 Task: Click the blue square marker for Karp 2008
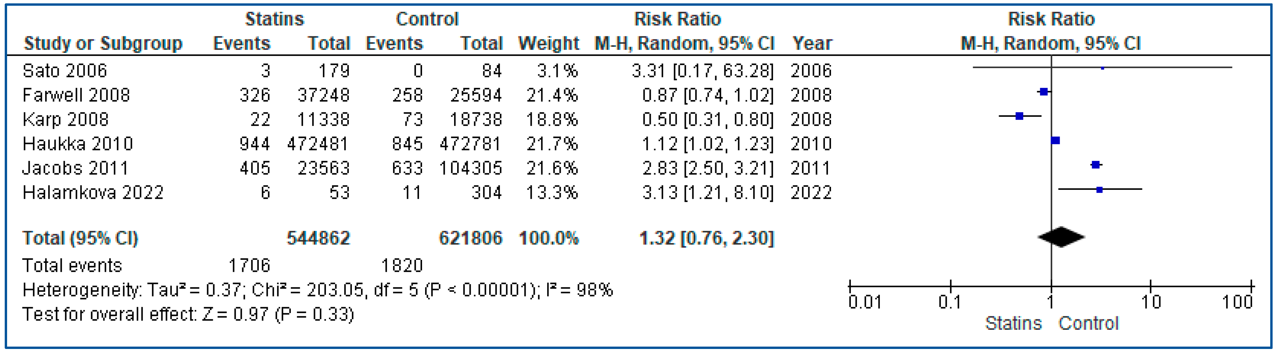tap(1019, 116)
